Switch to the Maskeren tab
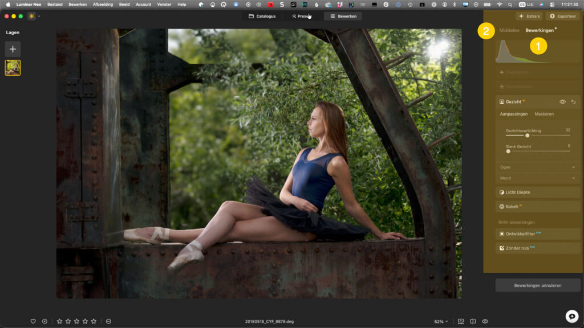 (544, 114)
